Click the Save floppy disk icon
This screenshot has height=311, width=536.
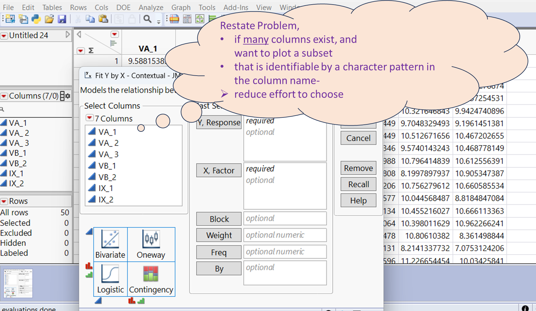pyautogui.click(x=62, y=19)
